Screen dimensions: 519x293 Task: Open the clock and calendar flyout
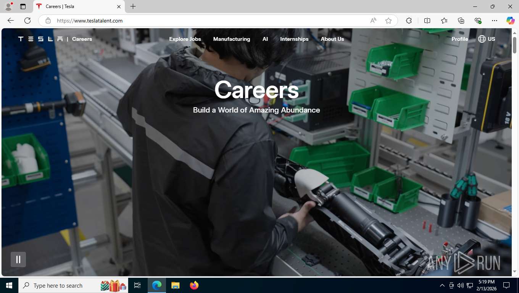tap(486, 285)
